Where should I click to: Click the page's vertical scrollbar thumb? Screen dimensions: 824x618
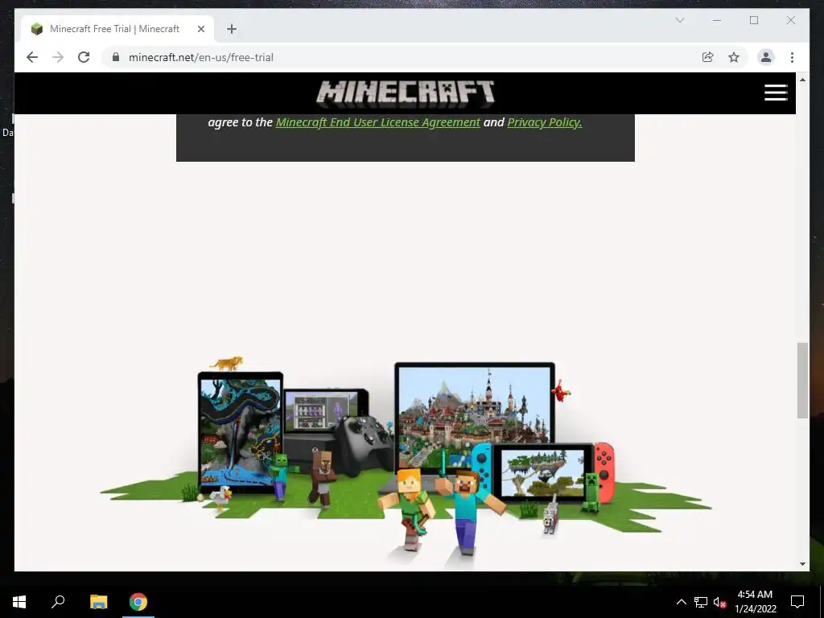(802, 381)
